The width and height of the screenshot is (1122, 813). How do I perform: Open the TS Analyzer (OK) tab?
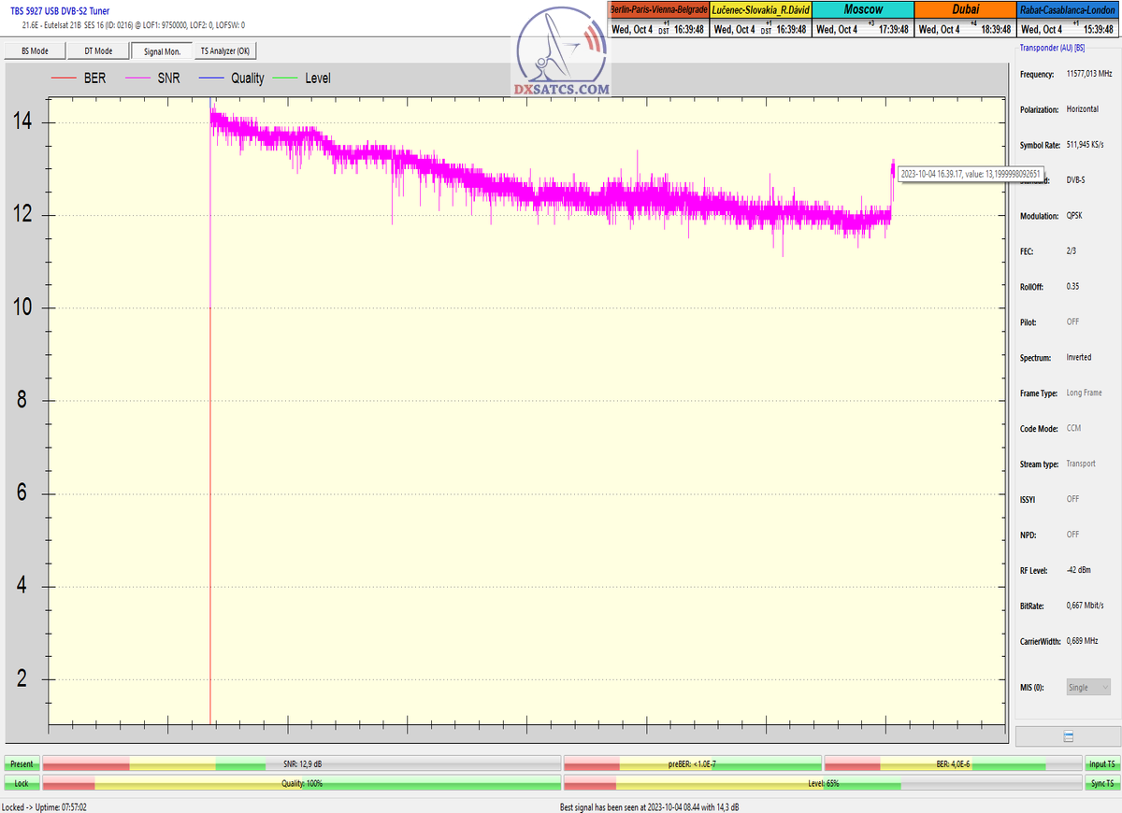tap(224, 51)
